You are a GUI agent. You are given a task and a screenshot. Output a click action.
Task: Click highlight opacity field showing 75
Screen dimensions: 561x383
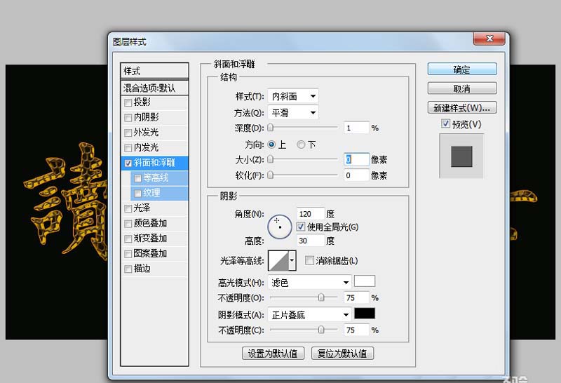coord(356,297)
